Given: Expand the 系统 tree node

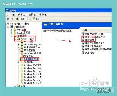Looking at the screenshot, I should coord(15,86).
